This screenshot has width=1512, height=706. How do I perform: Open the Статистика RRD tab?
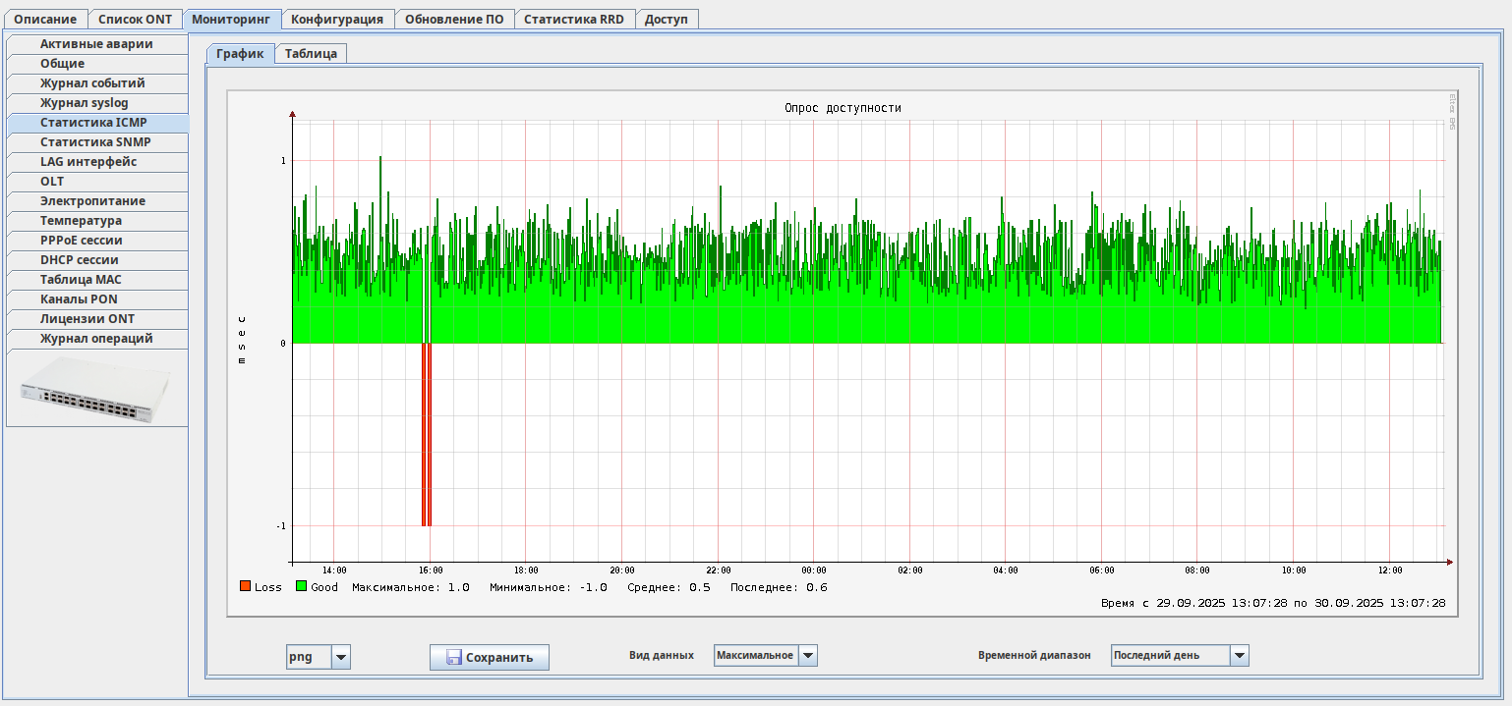click(x=573, y=19)
